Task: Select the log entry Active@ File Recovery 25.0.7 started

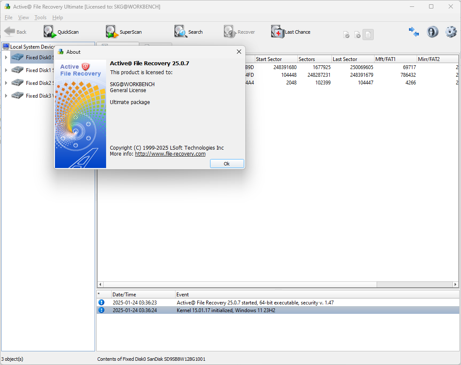Action: coord(278,302)
